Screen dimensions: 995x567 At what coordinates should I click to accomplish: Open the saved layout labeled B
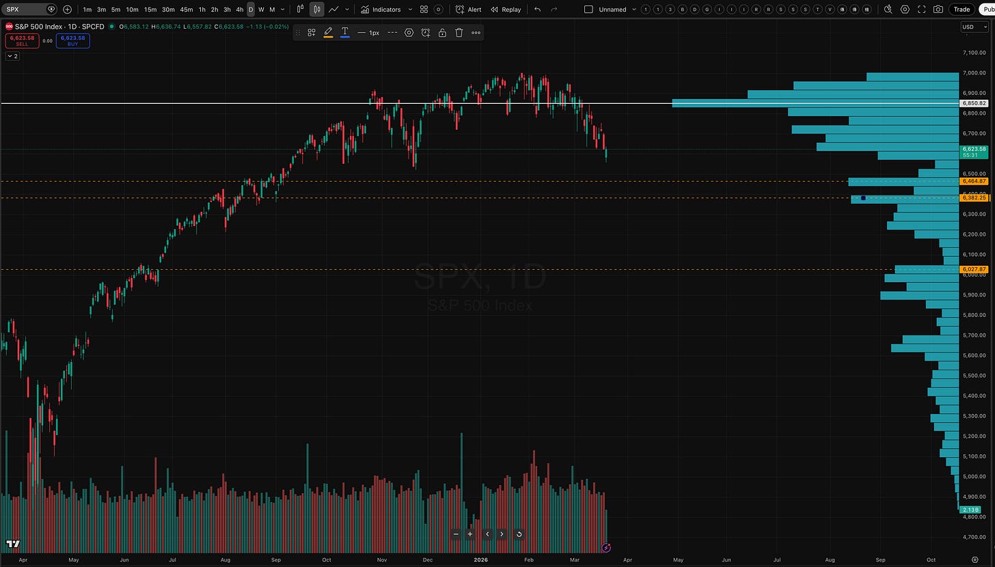point(682,10)
